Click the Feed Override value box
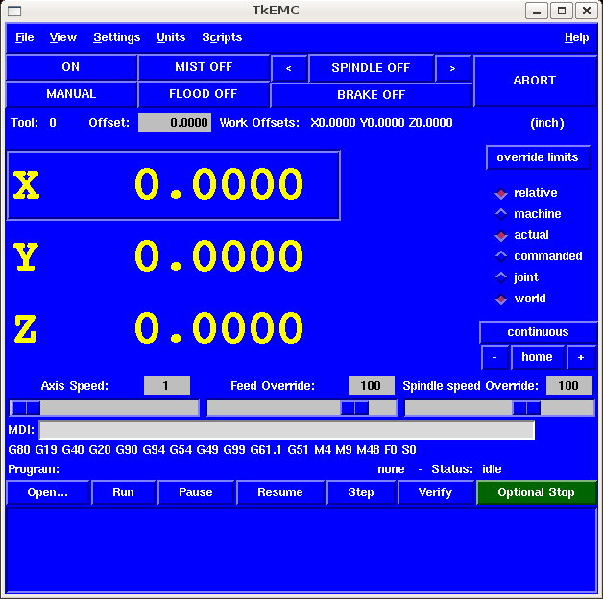Viewport: 603px width, 599px height. coord(372,386)
